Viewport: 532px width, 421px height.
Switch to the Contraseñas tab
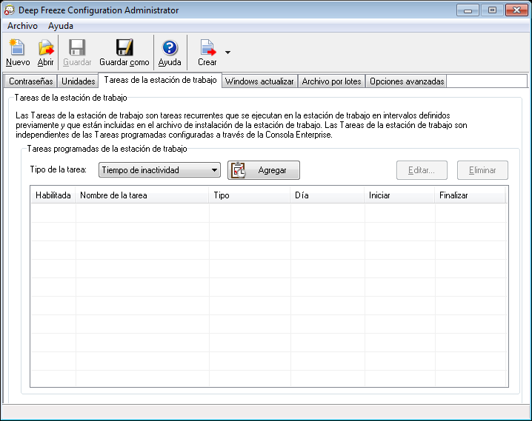coord(30,81)
